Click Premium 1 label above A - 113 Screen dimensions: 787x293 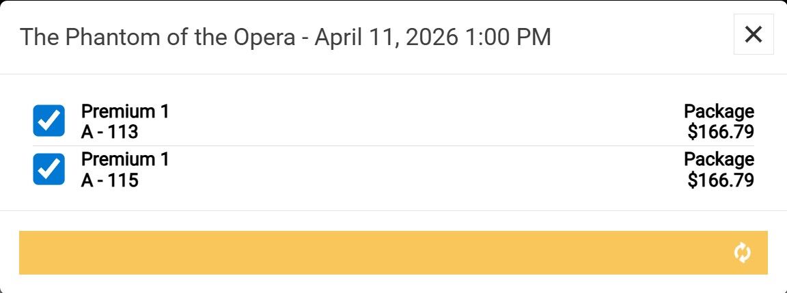(x=125, y=111)
